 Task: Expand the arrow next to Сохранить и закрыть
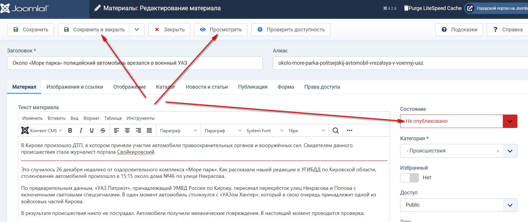[137, 30]
